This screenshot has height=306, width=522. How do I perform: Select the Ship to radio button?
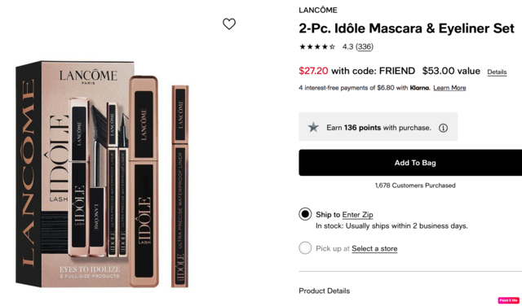(x=305, y=214)
